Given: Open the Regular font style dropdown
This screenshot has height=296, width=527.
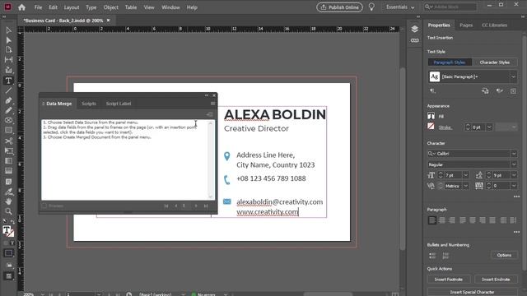Looking at the screenshot, I should point(514,164).
